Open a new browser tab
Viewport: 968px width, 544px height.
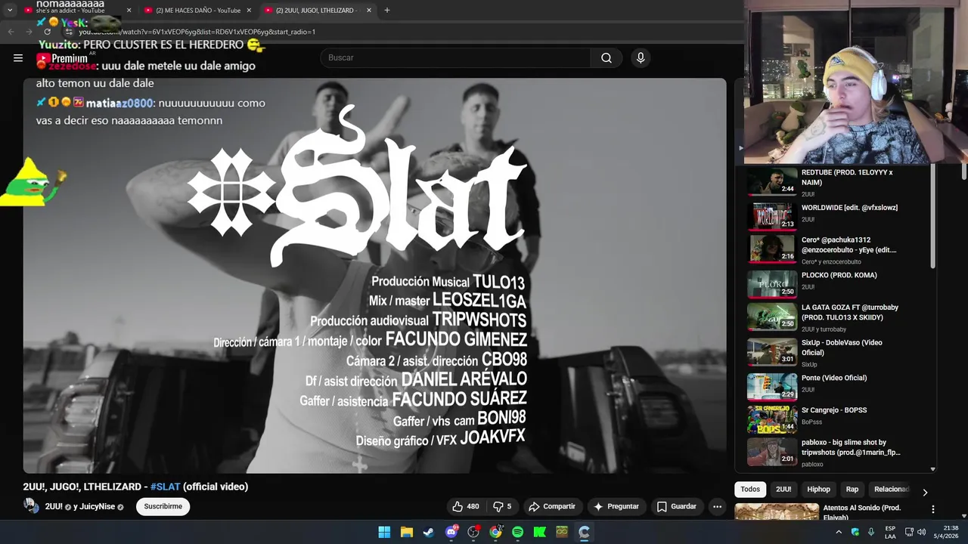[387, 11]
